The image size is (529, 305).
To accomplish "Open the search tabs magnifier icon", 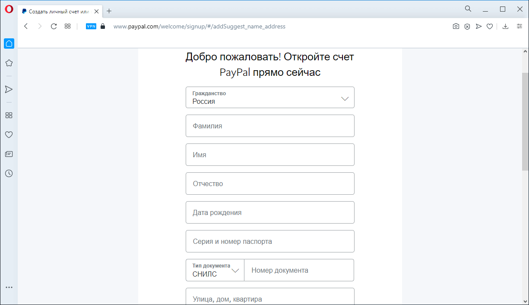I will coord(468,9).
